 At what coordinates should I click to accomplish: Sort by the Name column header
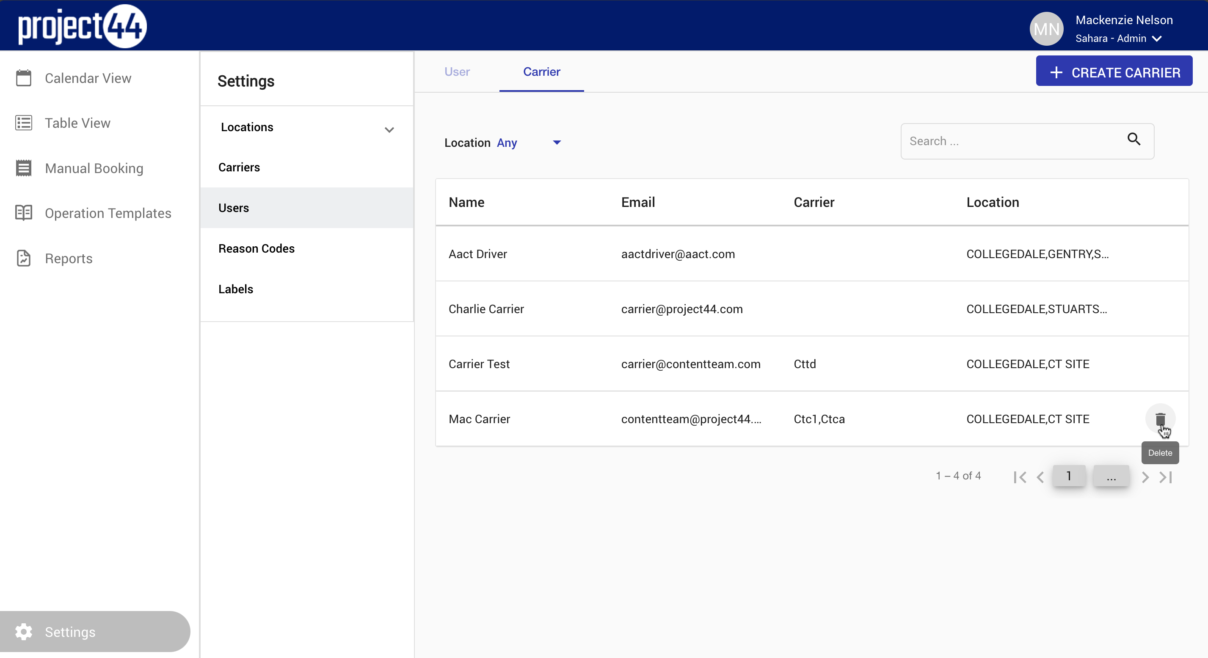pyautogui.click(x=466, y=202)
